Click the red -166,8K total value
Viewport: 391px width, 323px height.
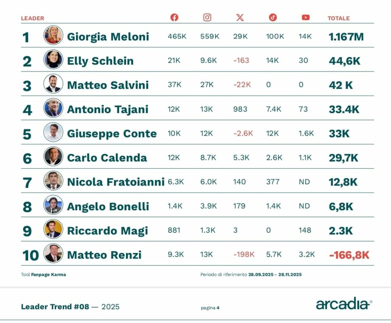coord(349,255)
